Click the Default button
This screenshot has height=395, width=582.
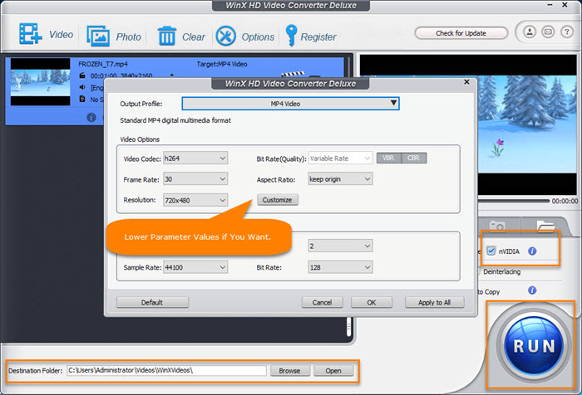click(x=152, y=302)
